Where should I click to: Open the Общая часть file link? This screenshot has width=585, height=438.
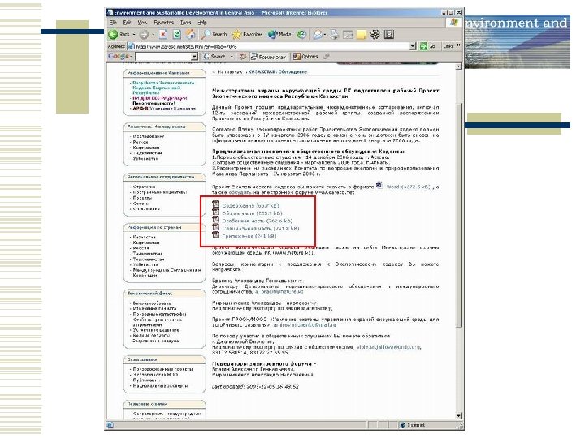252,213
